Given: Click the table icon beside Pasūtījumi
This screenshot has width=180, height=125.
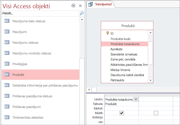Looking at the screenshot, I should (x=7, y=32).
